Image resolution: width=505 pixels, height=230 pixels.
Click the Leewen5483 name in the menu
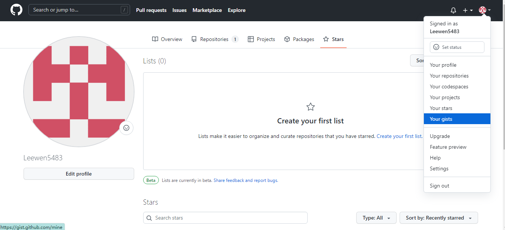pyautogui.click(x=444, y=32)
